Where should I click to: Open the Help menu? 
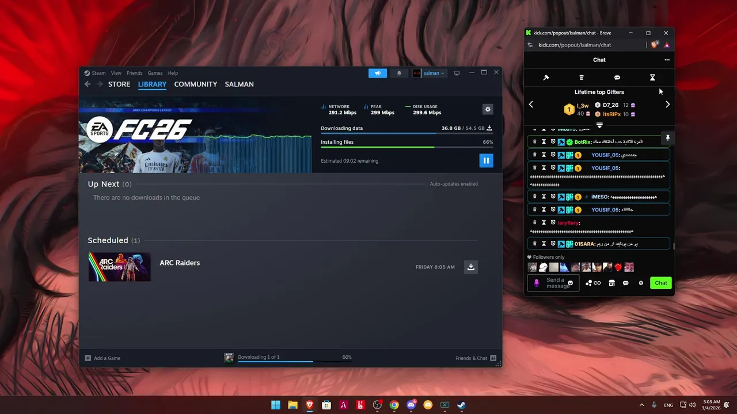point(173,73)
